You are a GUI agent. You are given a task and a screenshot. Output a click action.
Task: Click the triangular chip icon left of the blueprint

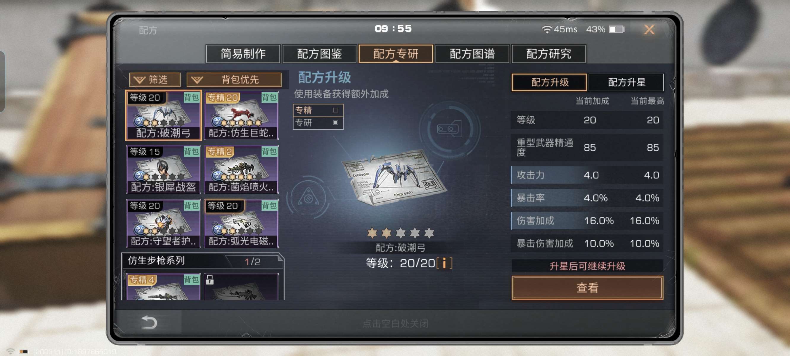[308, 197]
